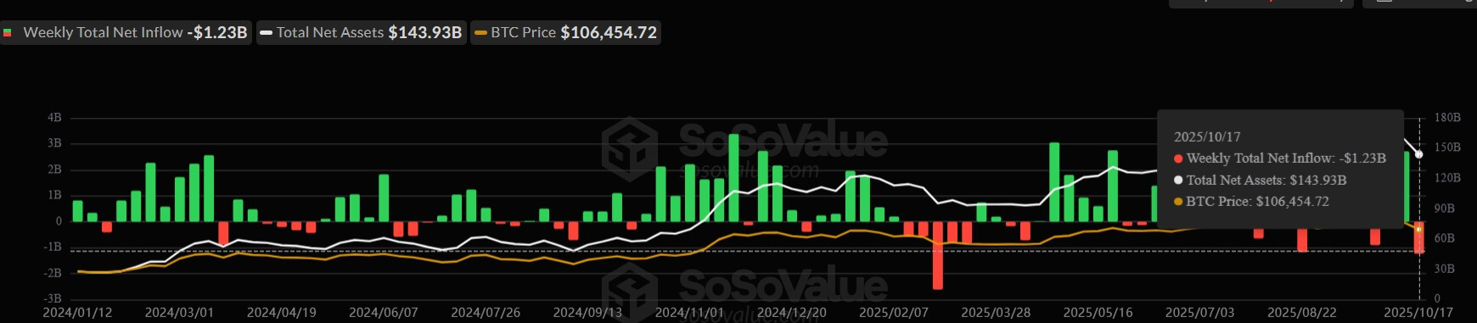Click the 1B inflow axis label
Viewport: 1477px width, 323px height.
click(x=54, y=195)
